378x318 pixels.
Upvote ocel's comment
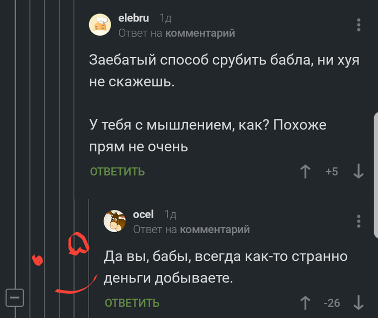305,303
